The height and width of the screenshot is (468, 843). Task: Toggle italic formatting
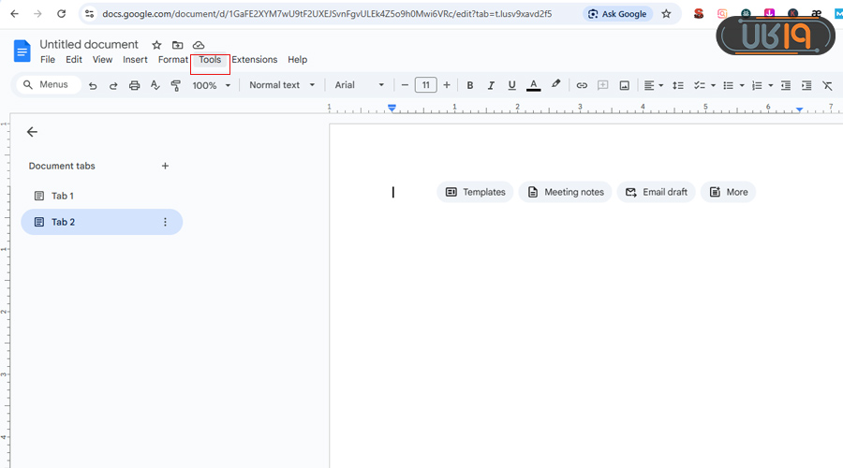tap(491, 85)
